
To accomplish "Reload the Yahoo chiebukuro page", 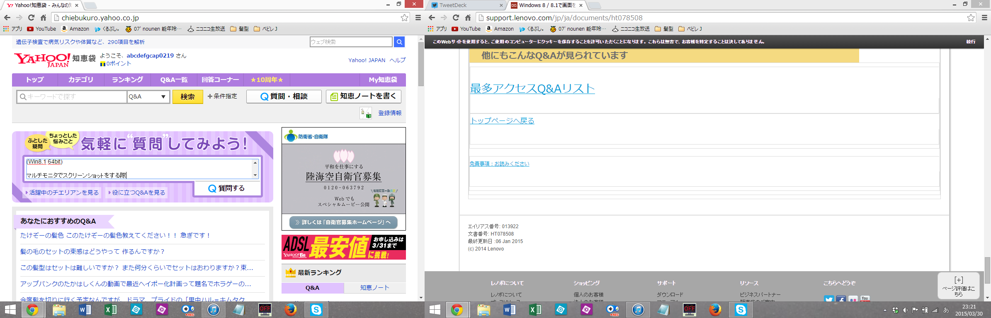I will coord(31,18).
